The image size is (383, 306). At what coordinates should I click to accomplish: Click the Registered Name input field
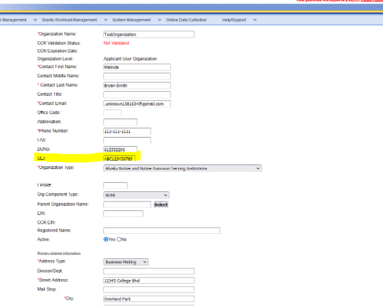161,230
